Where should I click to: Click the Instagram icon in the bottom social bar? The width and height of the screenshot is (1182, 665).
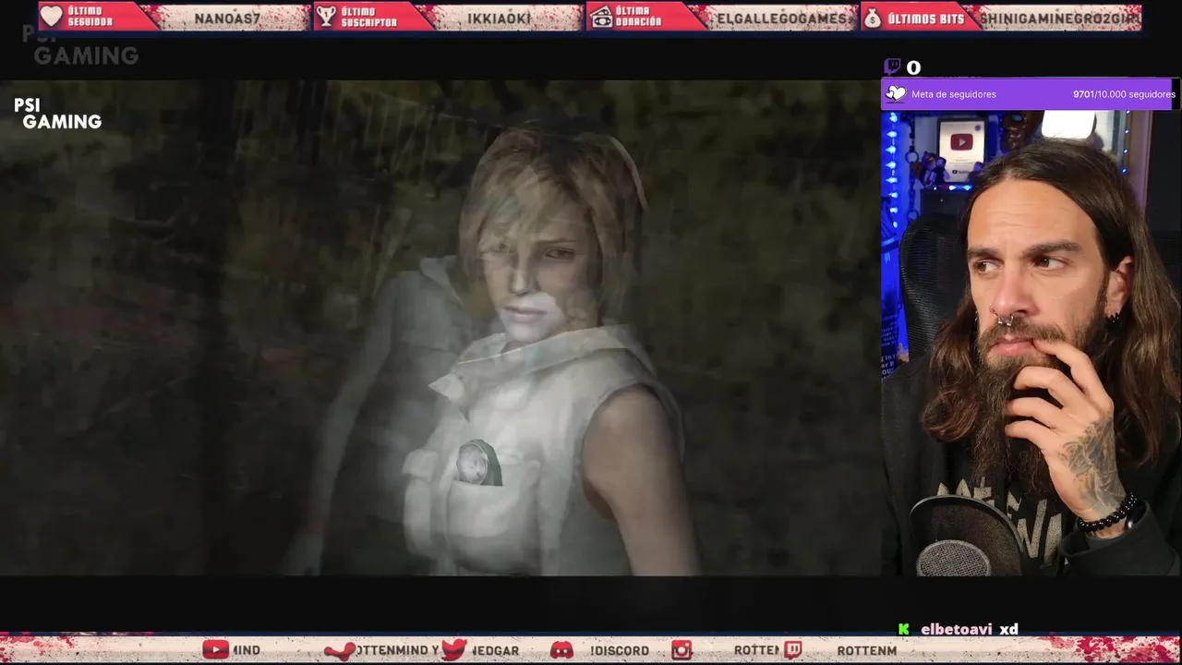tap(681, 650)
